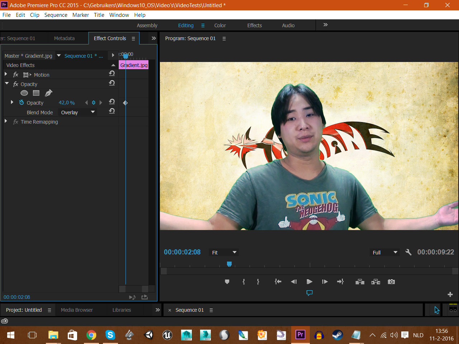Select the ellipse mask tool for Opacity
This screenshot has height=344, width=459.
[24, 93]
